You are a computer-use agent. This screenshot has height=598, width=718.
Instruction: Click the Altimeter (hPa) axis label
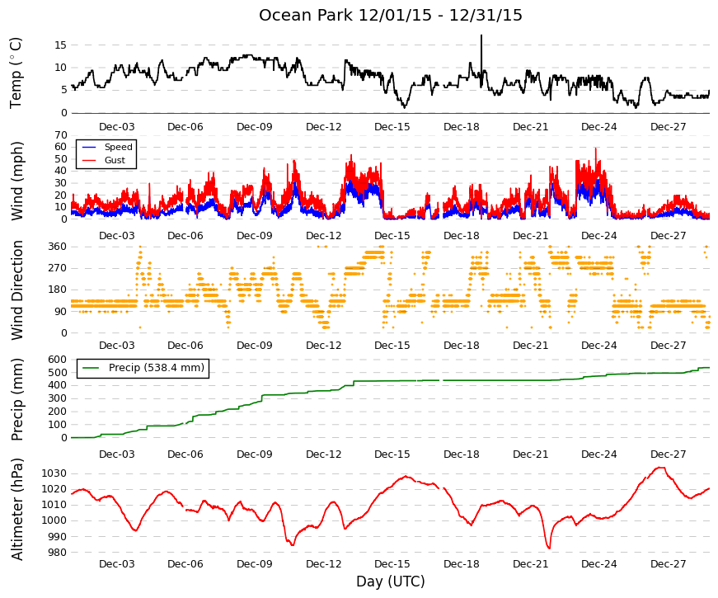pyautogui.click(x=17, y=509)
